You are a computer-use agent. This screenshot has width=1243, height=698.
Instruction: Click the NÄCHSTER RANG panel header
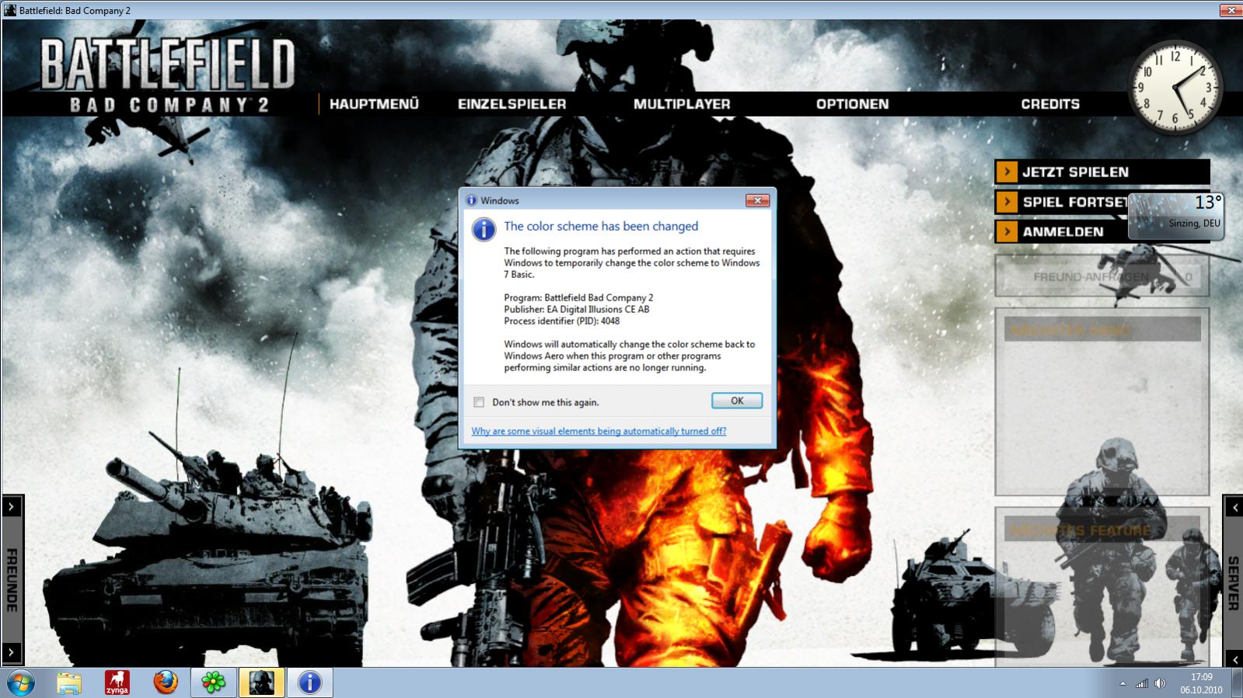pyautogui.click(x=1102, y=329)
